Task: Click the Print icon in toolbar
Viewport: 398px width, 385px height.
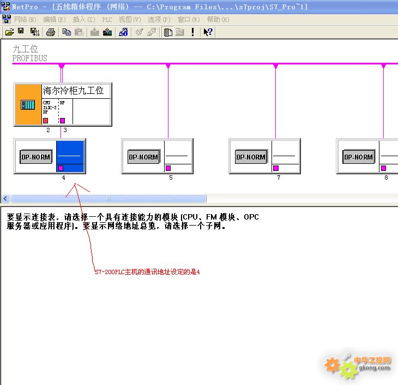Action: pyautogui.click(x=51, y=32)
